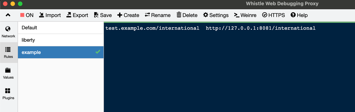The height and width of the screenshot is (112, 355).
Task: Click the Export button
Action: tap(77, 15)
